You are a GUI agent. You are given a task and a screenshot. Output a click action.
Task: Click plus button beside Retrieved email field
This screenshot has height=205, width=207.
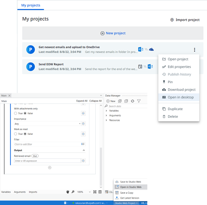point(83,161)
